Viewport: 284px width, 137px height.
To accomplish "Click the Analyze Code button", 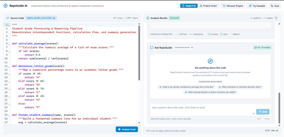I will click(x=127, y=129).
